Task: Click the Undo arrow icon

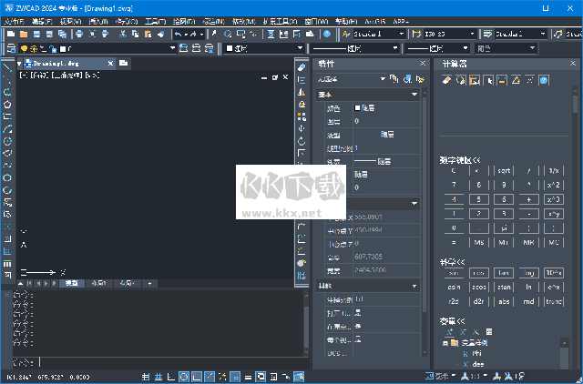Action: pos(179,35)
